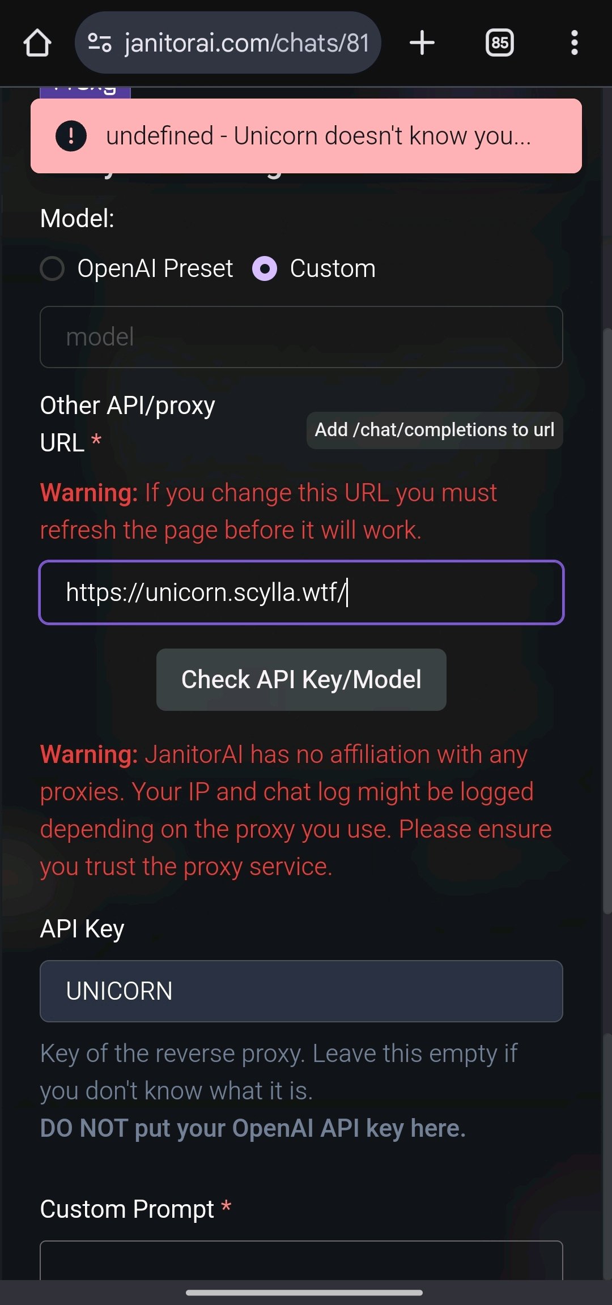Image resolution: width=612 pixels, height=1305 pixels.
Task: Open a new tab with plus icon
Action: (422, 43)
